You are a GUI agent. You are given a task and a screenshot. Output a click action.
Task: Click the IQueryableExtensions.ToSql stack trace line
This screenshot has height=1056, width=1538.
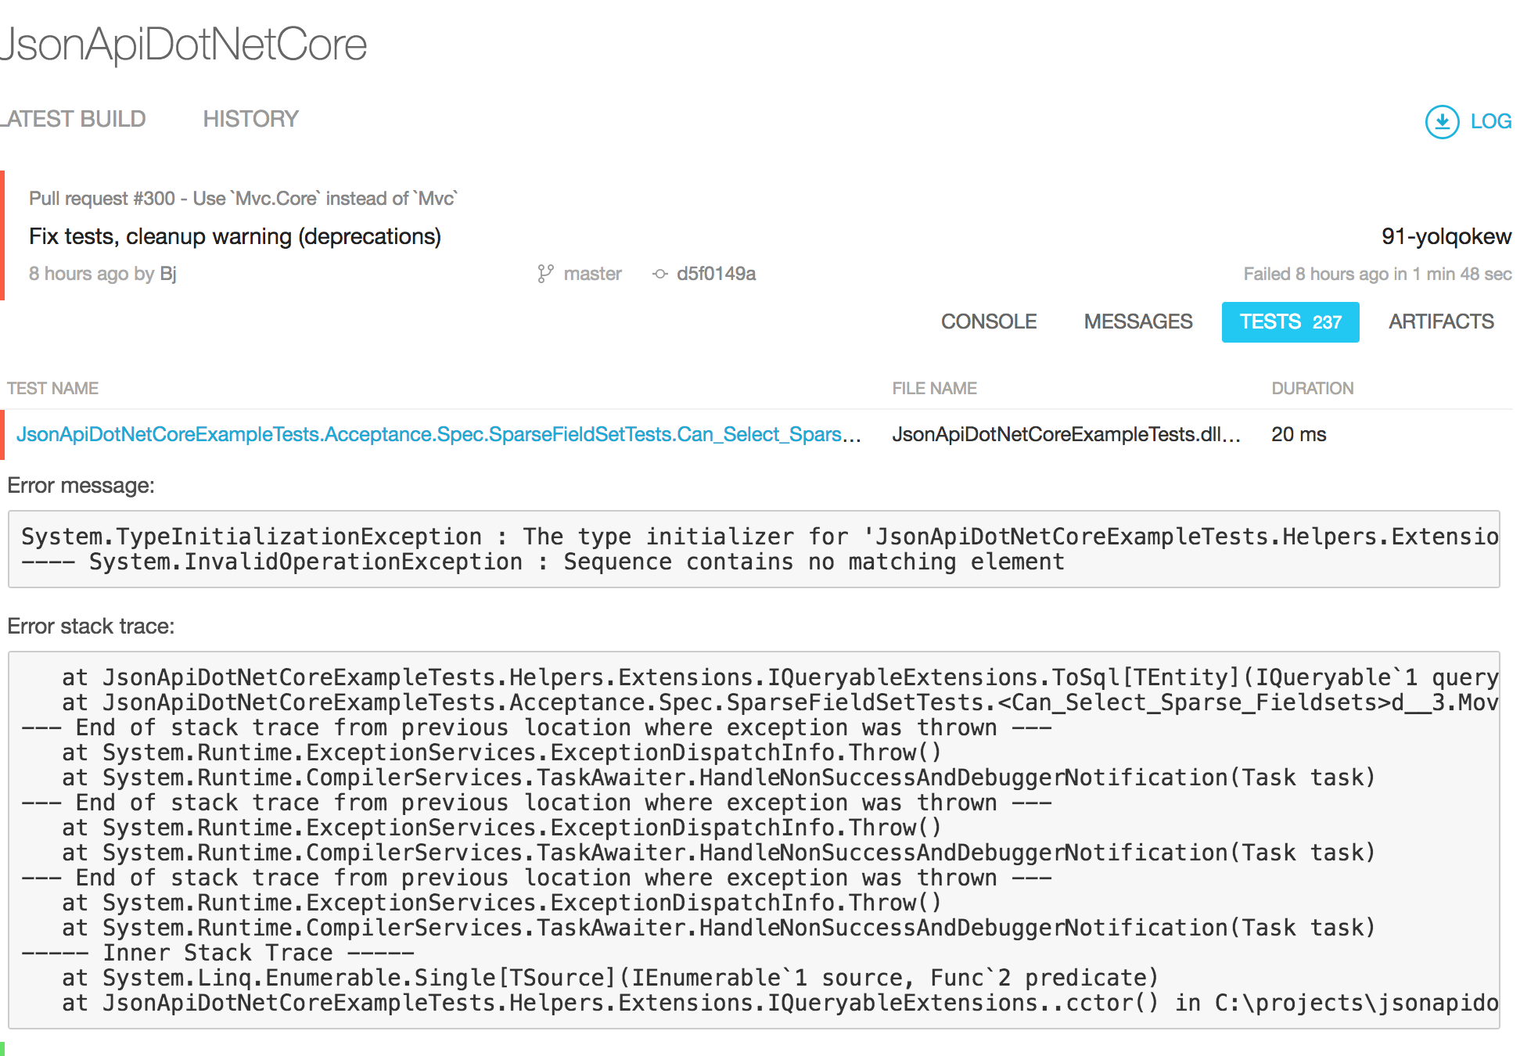click(x=780, y=677)
